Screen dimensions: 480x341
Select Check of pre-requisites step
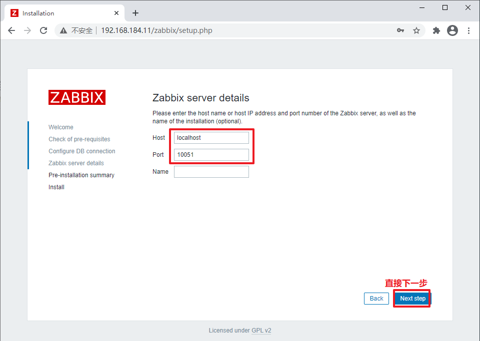tap(79, 139)
